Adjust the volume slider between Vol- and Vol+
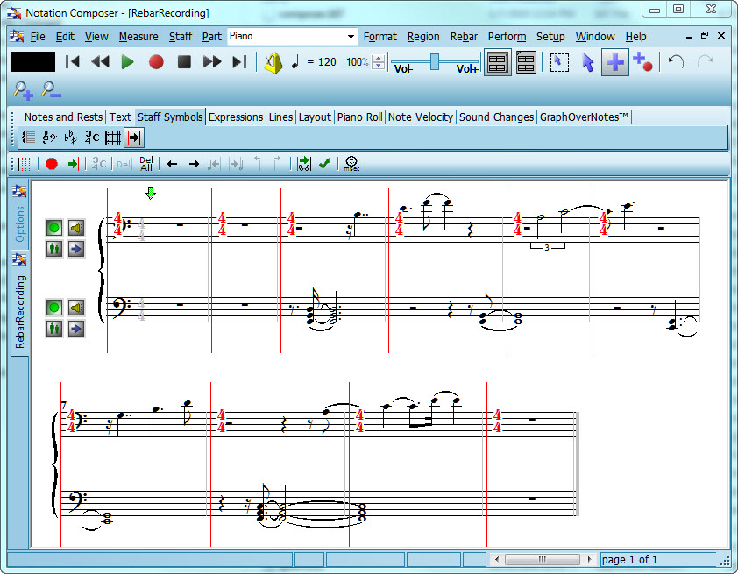The width and height of the screenshot is (738, 574). [433, 63]
